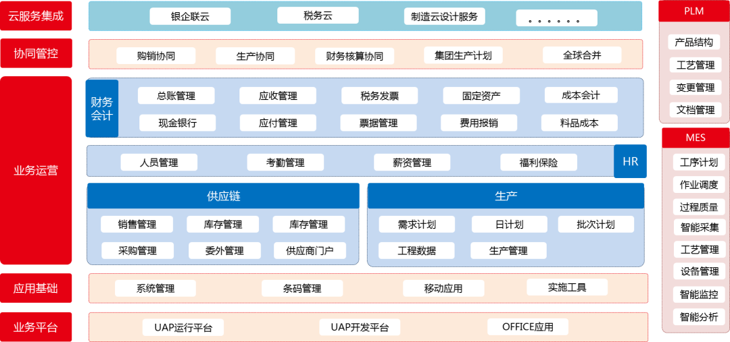730x342 pixels.
Task: Select 智能分析 under MES
Action: click(x=699, y=317)
